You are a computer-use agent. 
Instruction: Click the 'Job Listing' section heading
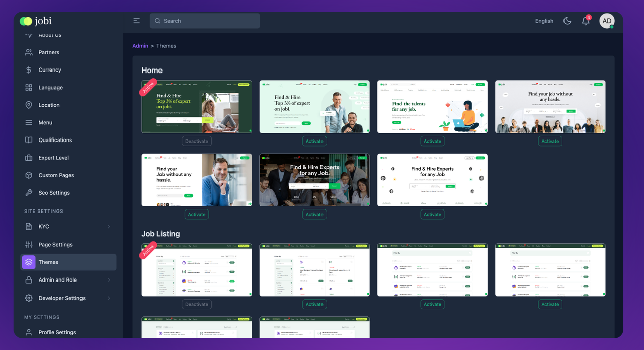(x=160, y=234)
